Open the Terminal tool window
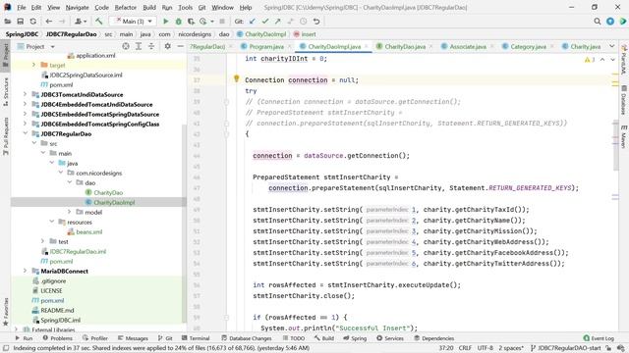629x353 pixels. tap(196, 338)
